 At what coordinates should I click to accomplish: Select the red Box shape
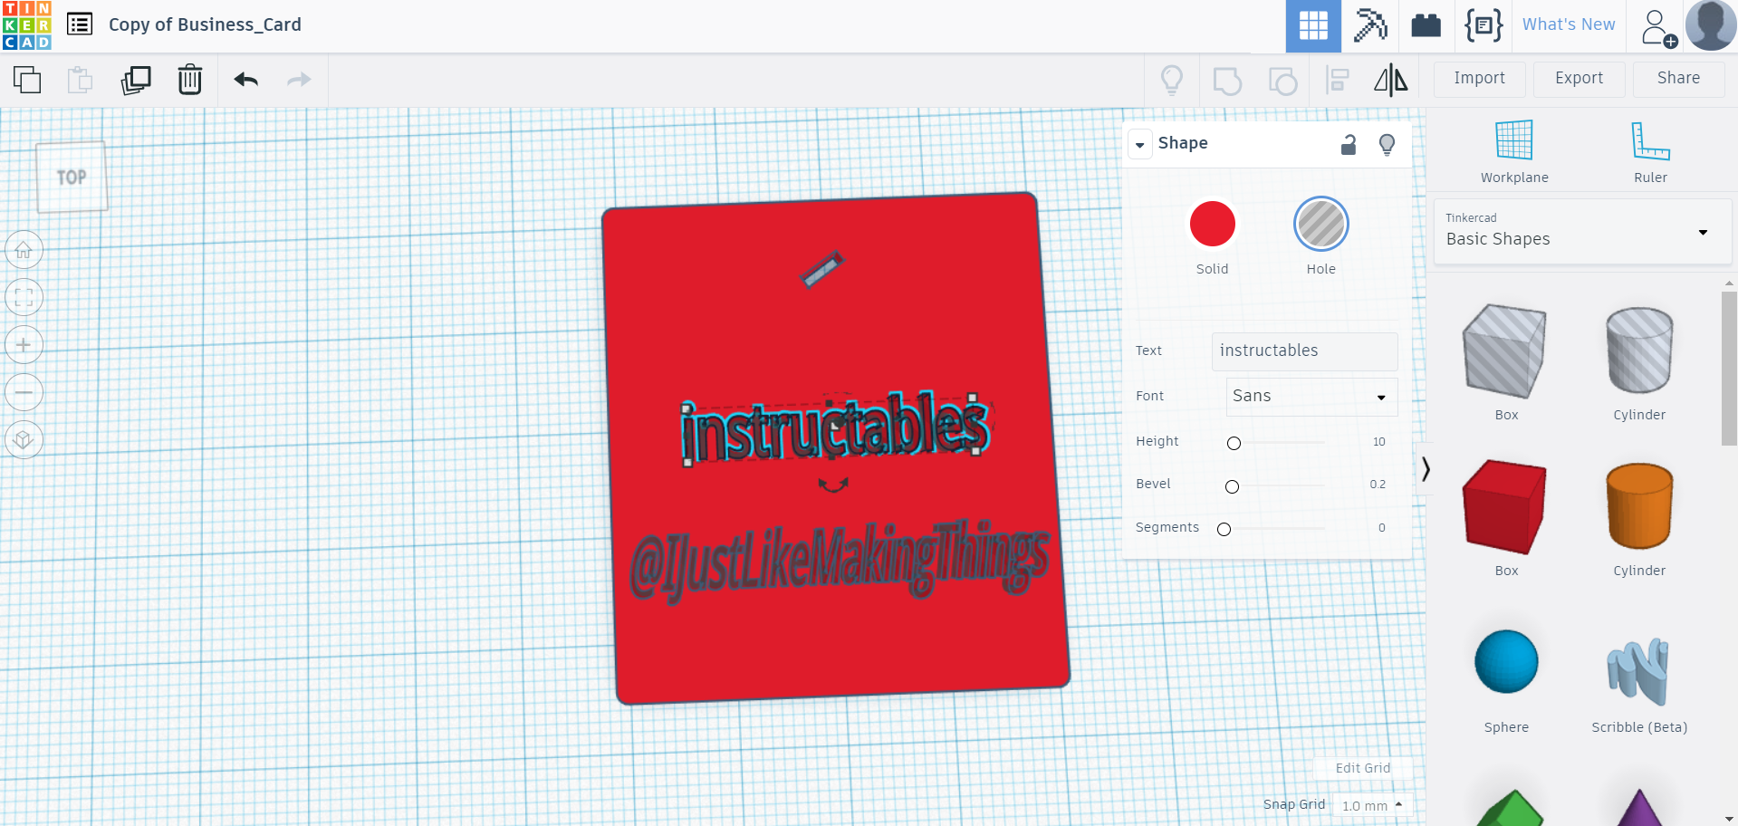[1505, 507]
